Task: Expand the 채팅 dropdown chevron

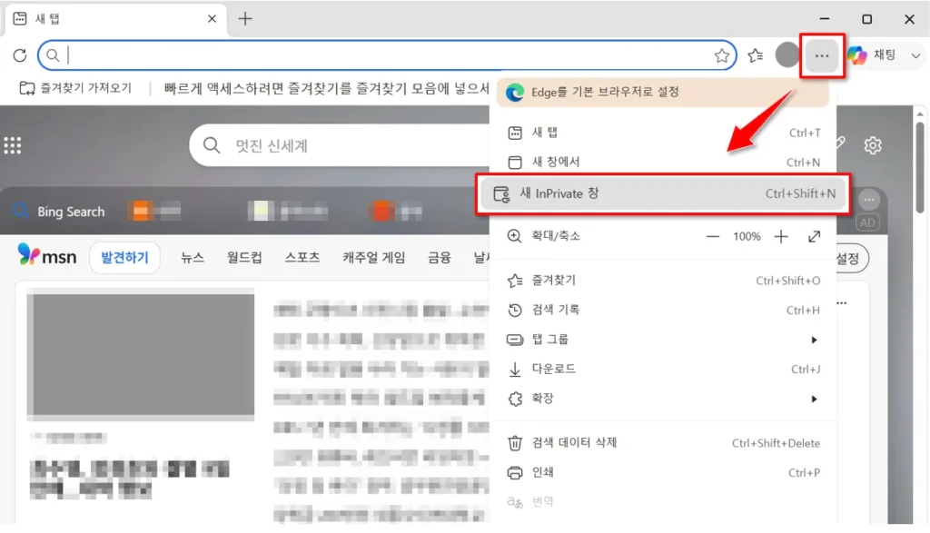Action: [915, 55]
